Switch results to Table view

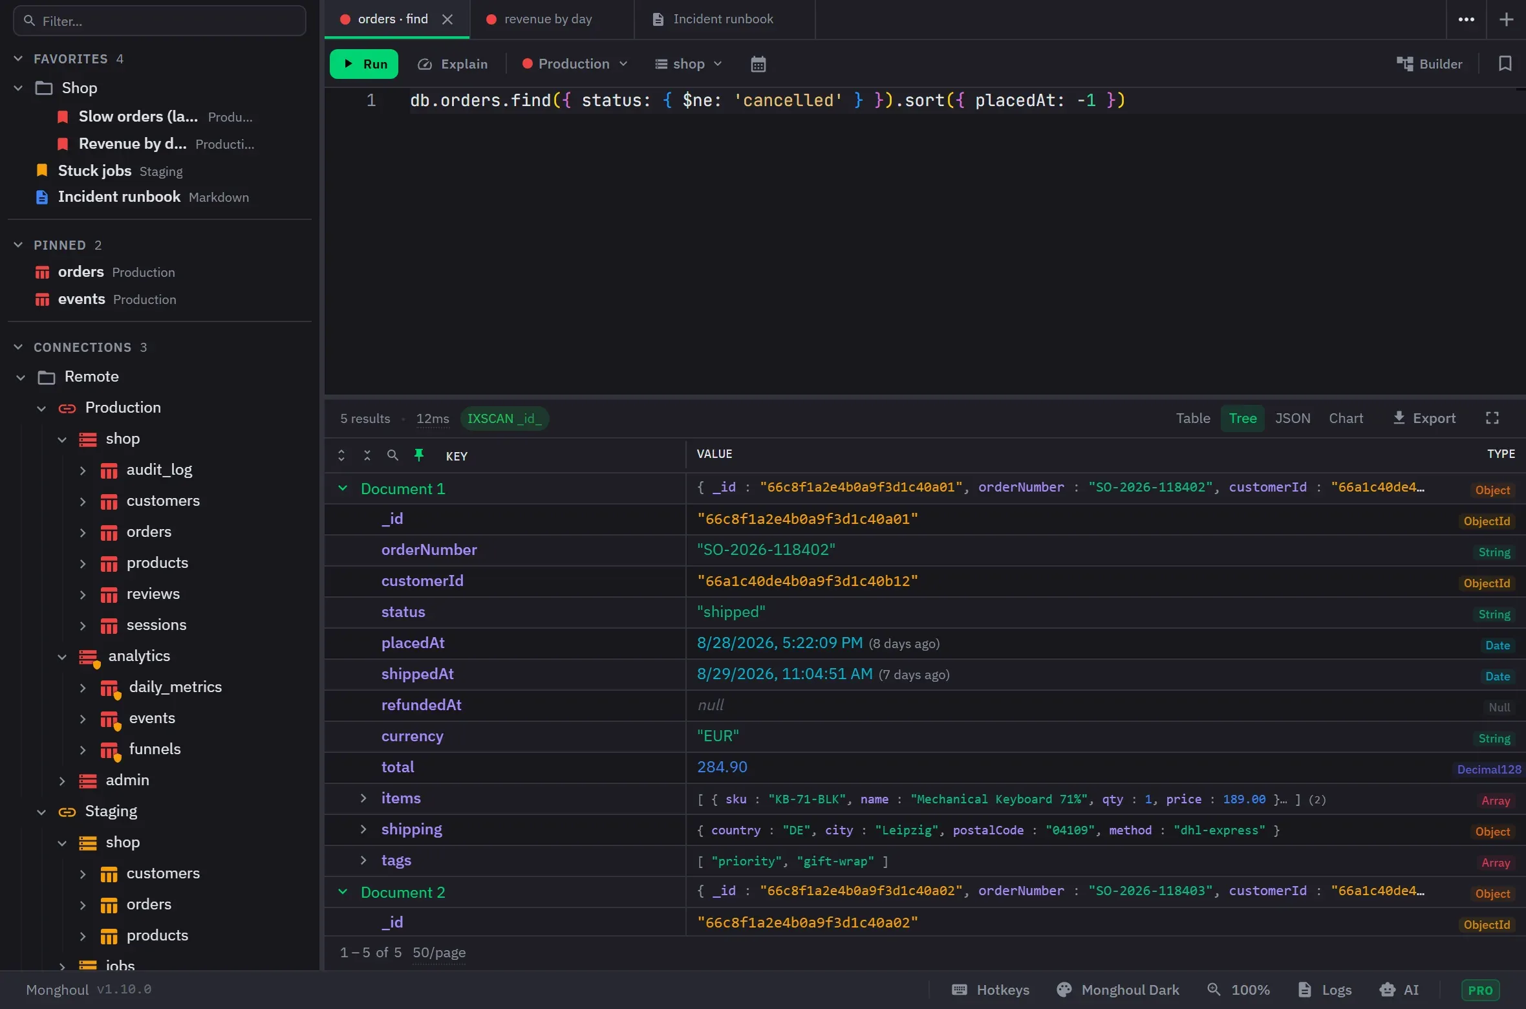coord(1192,418)
